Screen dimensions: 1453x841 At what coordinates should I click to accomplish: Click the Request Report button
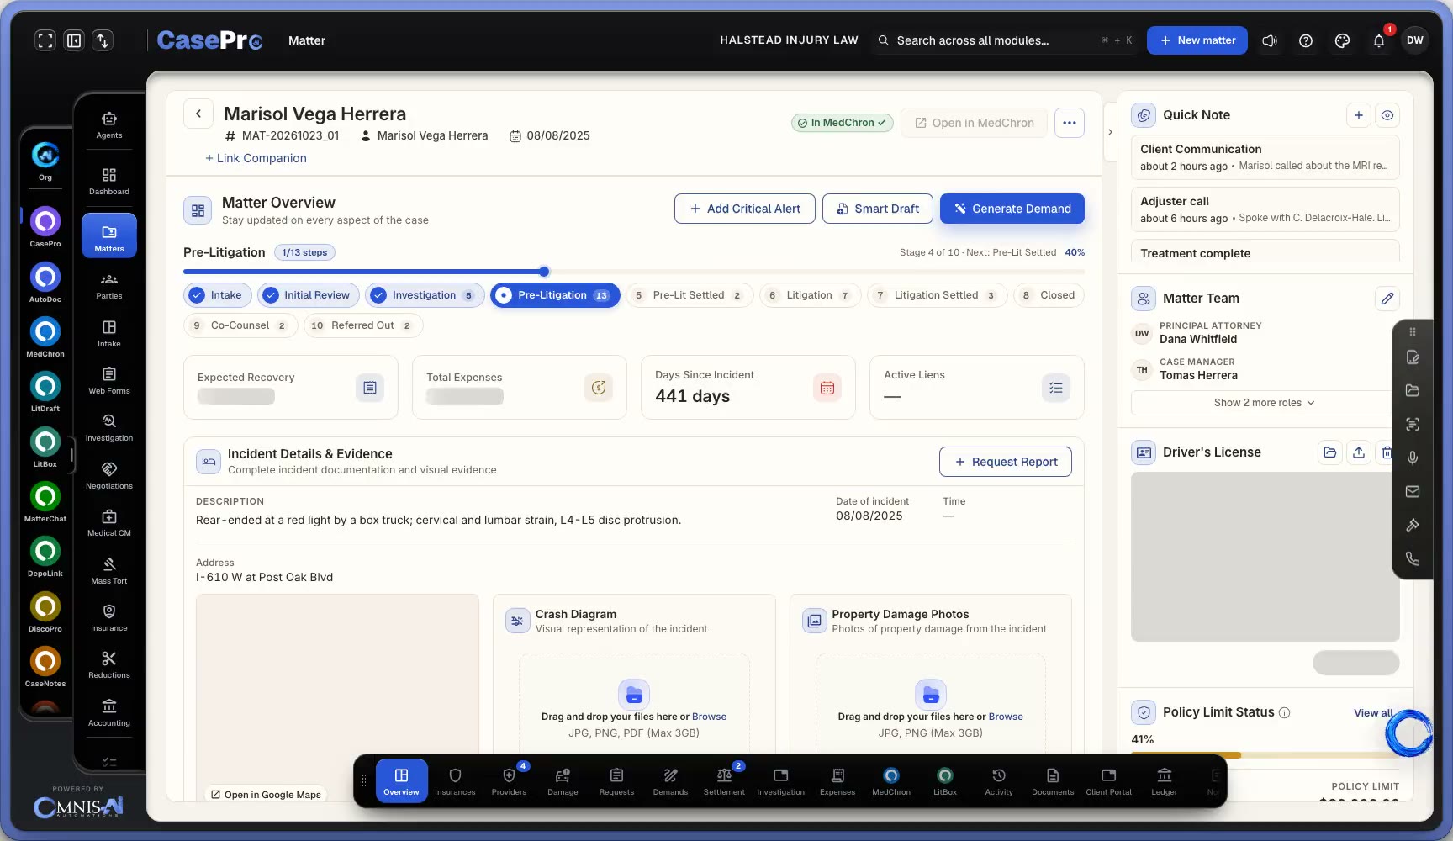(x=1006, y=462)
